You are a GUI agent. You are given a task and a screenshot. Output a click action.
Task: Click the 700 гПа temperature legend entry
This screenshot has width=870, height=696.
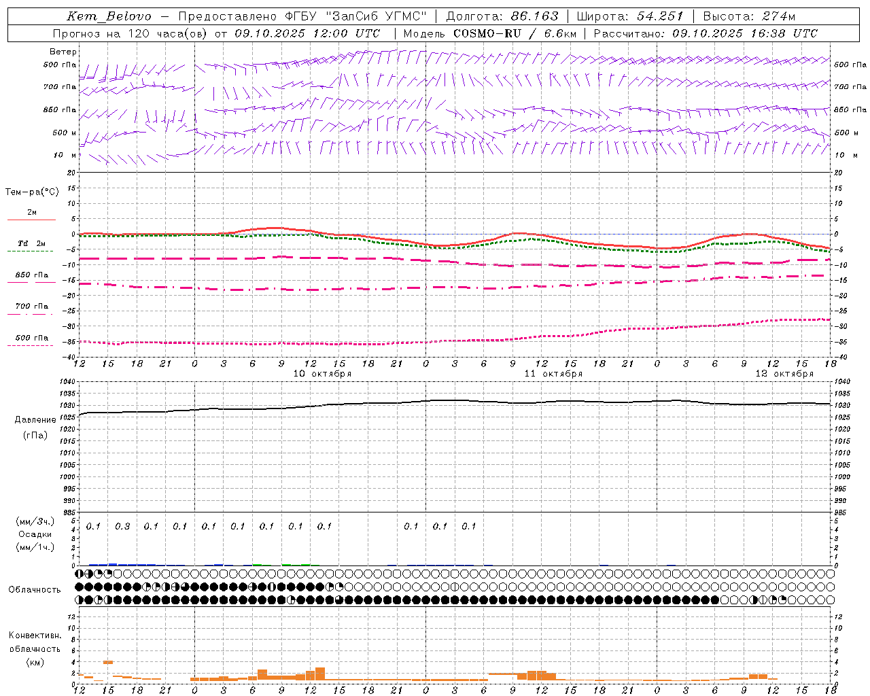(32, 307)
